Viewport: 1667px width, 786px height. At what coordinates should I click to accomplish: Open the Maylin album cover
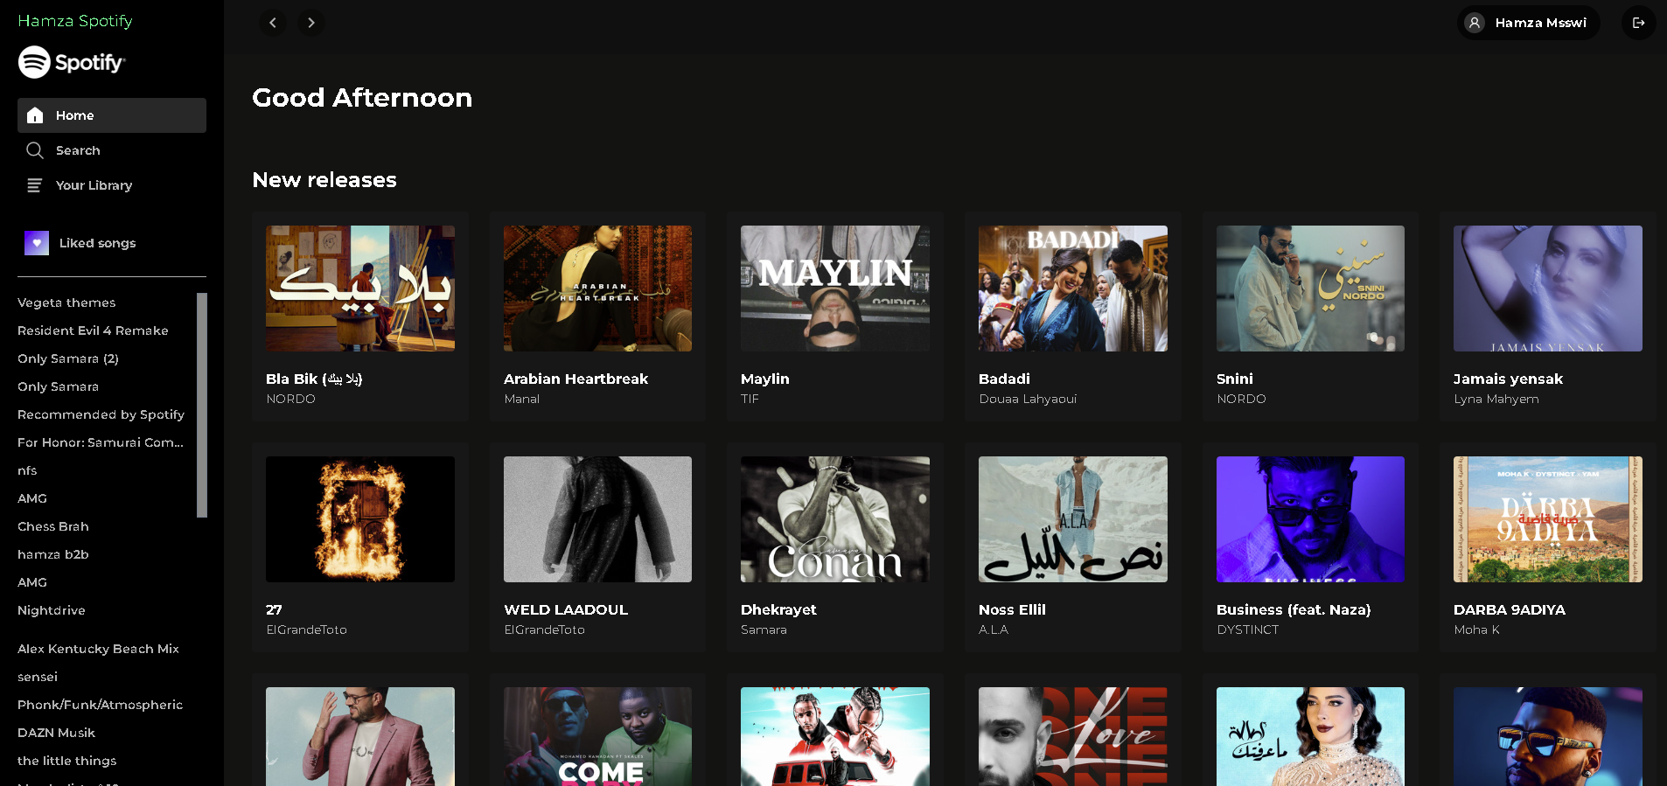point(835,289)
